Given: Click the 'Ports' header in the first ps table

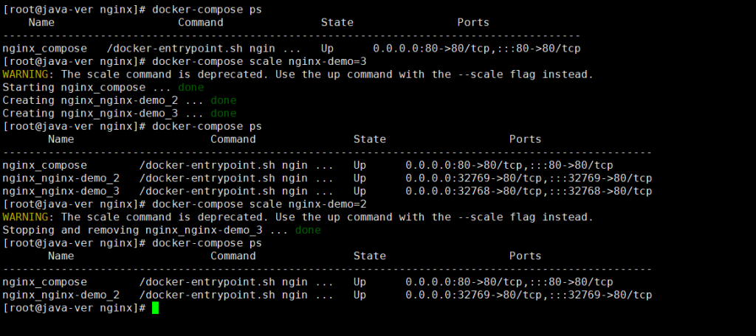Looking at the screenshot, I should click(472, 23).
